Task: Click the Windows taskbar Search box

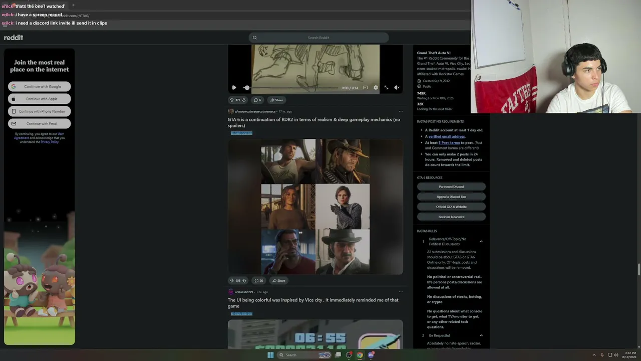Action: [x=304, y=355]
